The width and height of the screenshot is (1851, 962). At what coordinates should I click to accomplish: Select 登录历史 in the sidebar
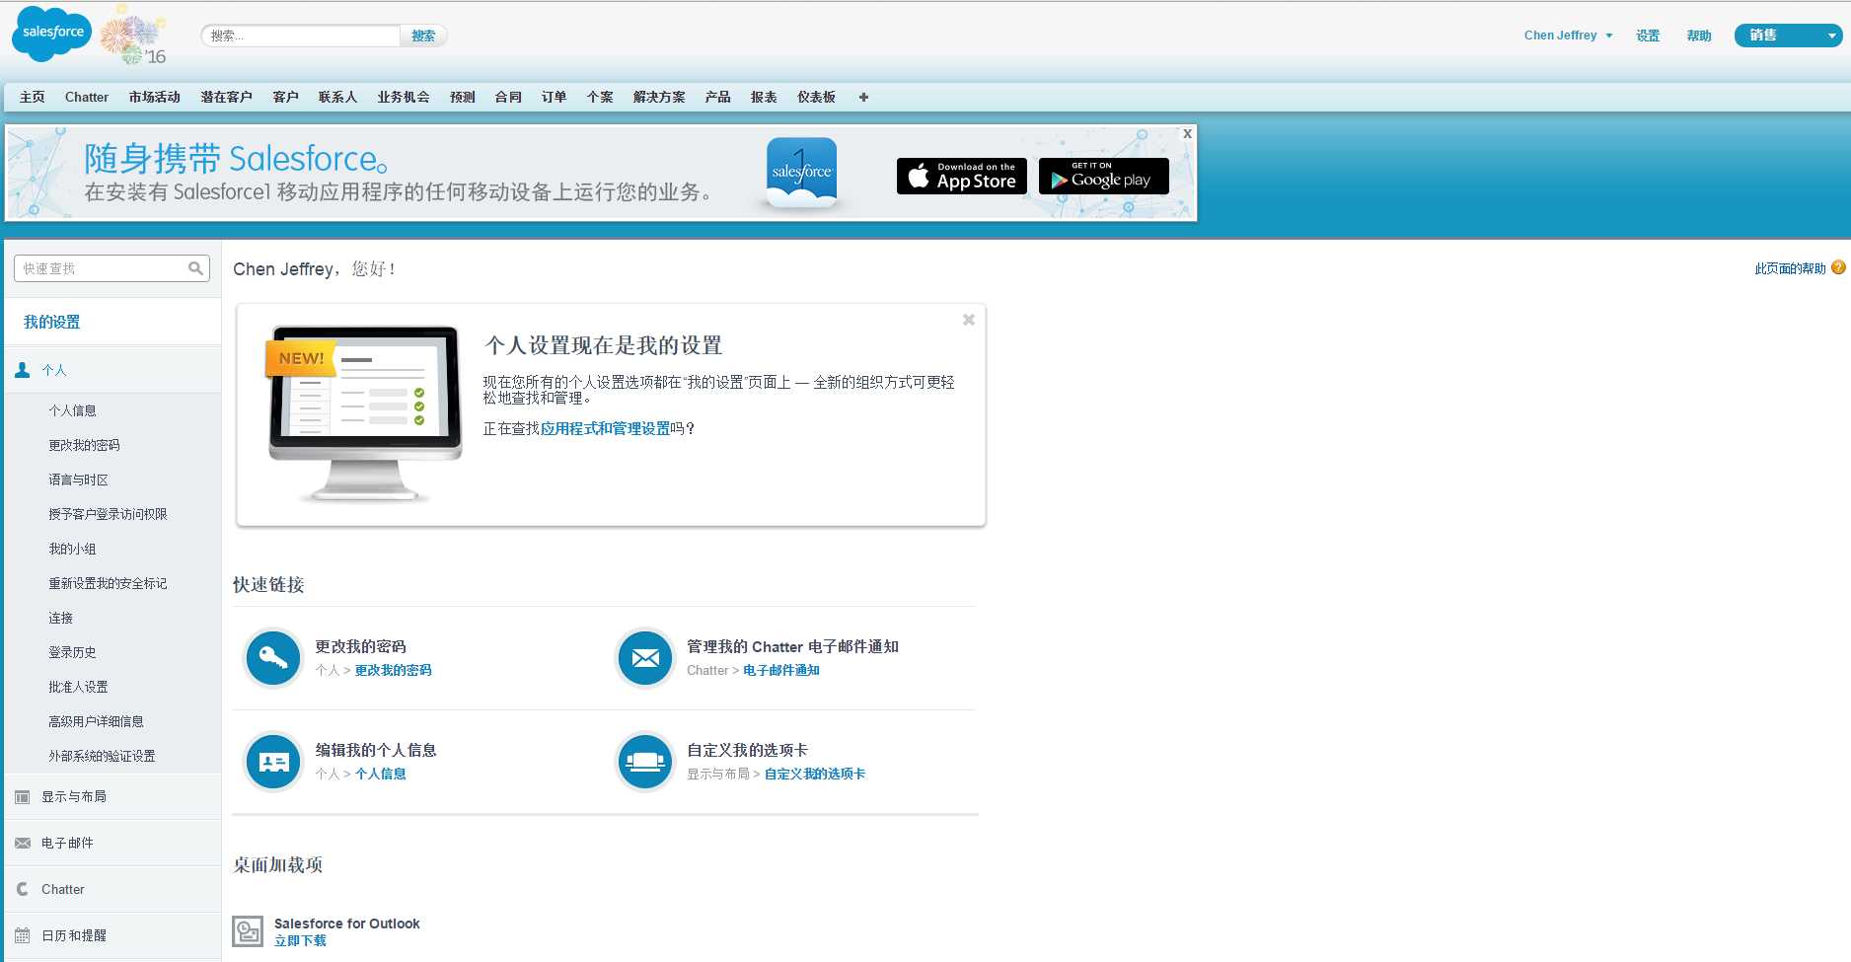73,652
